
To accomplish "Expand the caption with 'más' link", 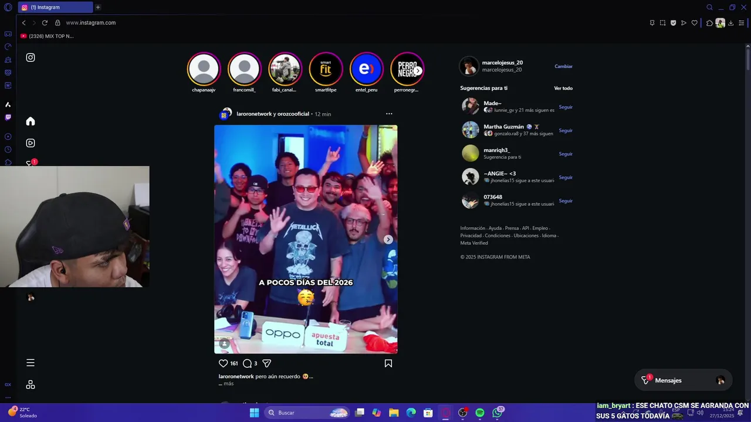I will [x=228, y=384].
